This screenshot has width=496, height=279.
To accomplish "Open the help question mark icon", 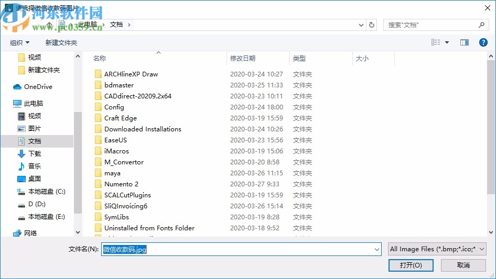I will [483, 42].
